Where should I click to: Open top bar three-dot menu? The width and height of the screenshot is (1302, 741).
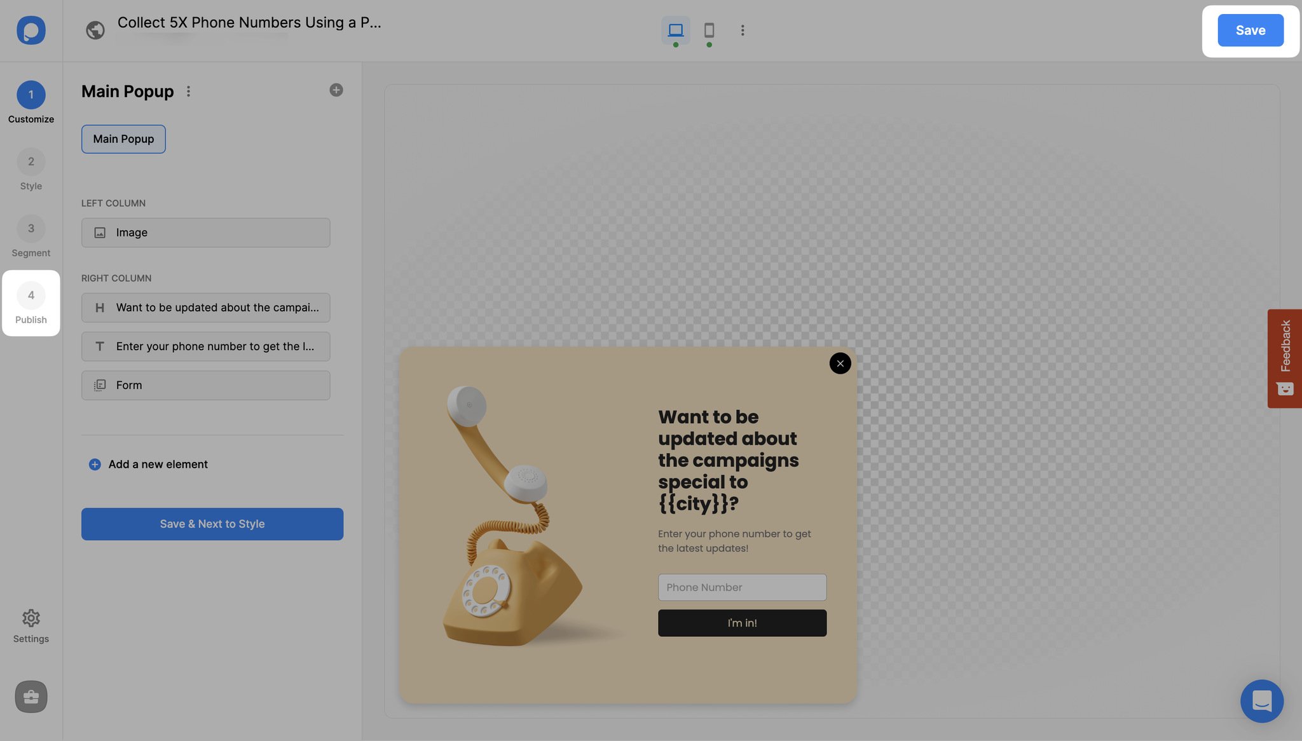pos(742,30)
